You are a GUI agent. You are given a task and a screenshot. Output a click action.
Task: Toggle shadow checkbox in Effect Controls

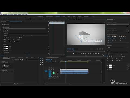pyautogui.click(x=4, y=50)
